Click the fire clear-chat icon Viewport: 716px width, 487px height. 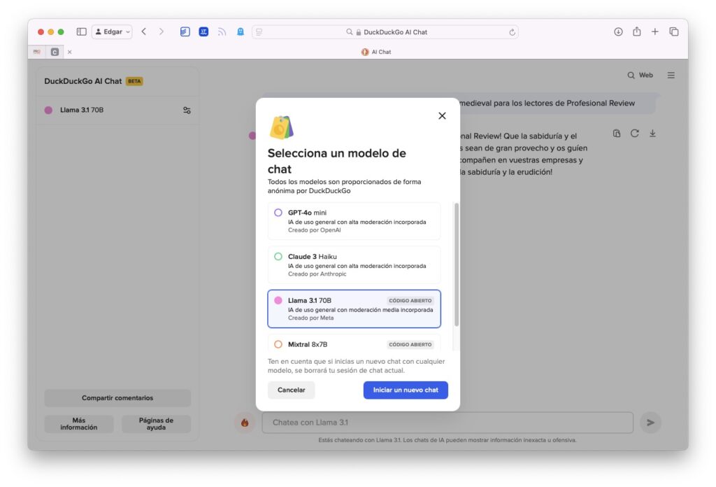(245, 423)
